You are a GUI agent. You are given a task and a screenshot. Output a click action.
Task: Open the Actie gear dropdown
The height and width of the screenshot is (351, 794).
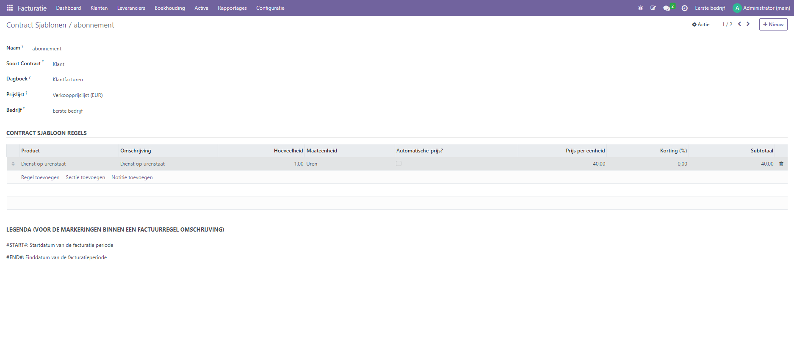[700, 25]
